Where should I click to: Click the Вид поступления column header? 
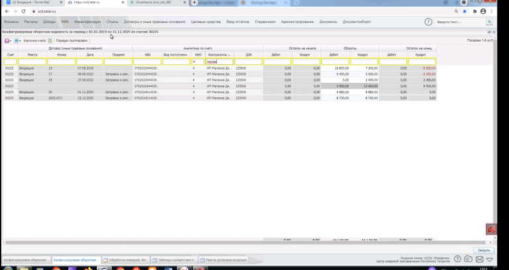[176, 55]
